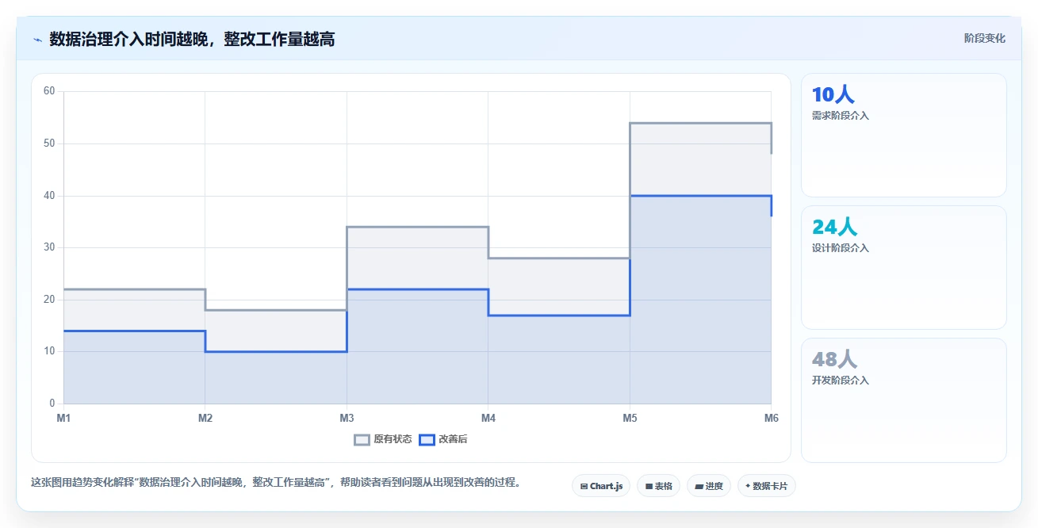Click the 开发阶段介入 caption
The width and height of the screenshot is (1038, 528).
(841, 381)
